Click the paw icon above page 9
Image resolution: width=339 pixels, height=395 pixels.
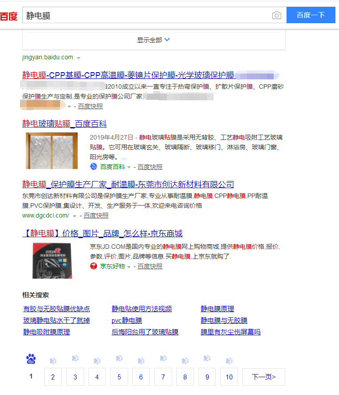(x=207, y=358)
